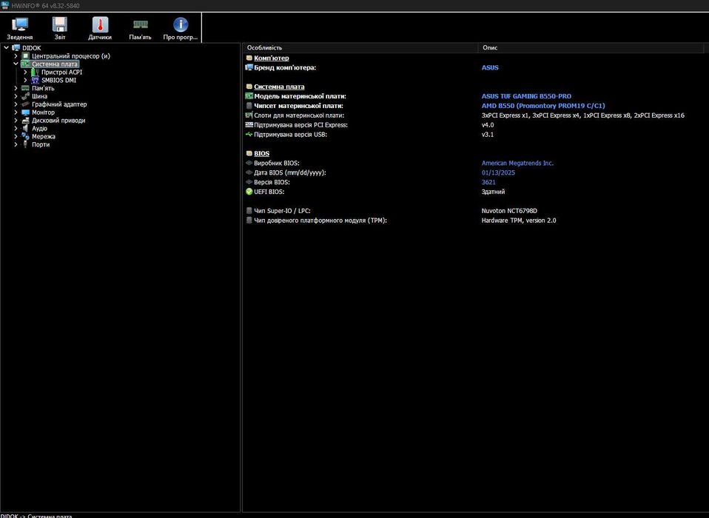The width and height of the screenshot is (709, 518).
Task: Click the BIOS date 01/13/2025 value
Action: click(x=498, y=172)
